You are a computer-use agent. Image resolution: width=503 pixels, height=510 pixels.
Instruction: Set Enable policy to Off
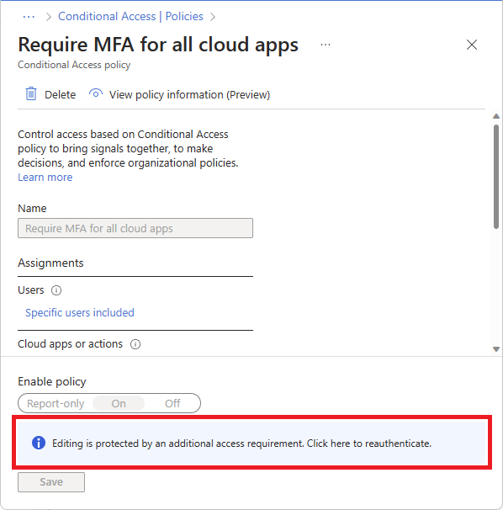pyautogui.click(x=172, y=403)
